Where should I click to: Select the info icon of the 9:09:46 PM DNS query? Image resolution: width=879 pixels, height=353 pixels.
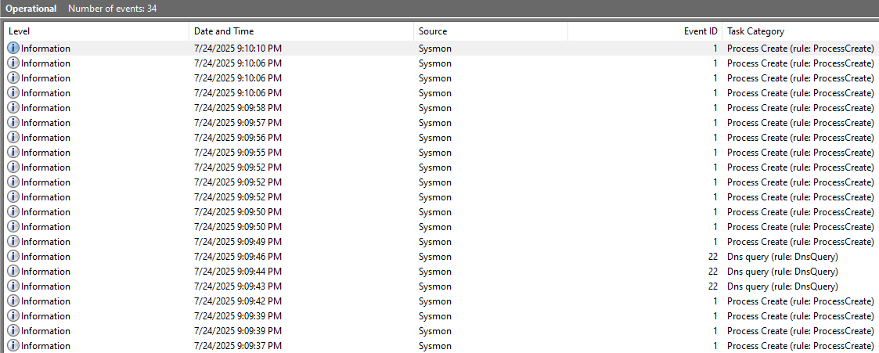13,257
